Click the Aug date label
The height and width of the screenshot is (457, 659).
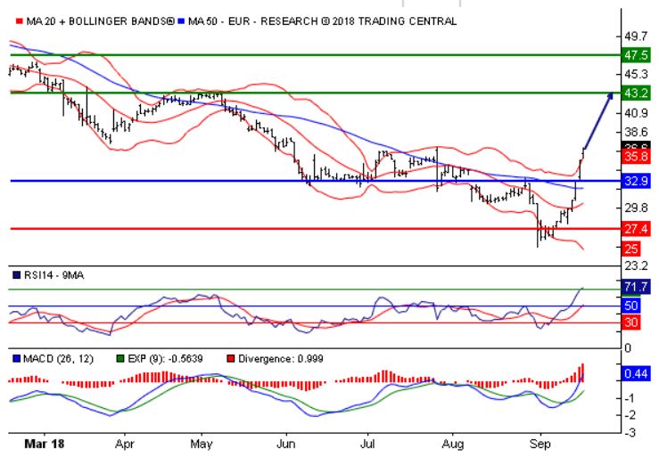click(x=453, y=444)
